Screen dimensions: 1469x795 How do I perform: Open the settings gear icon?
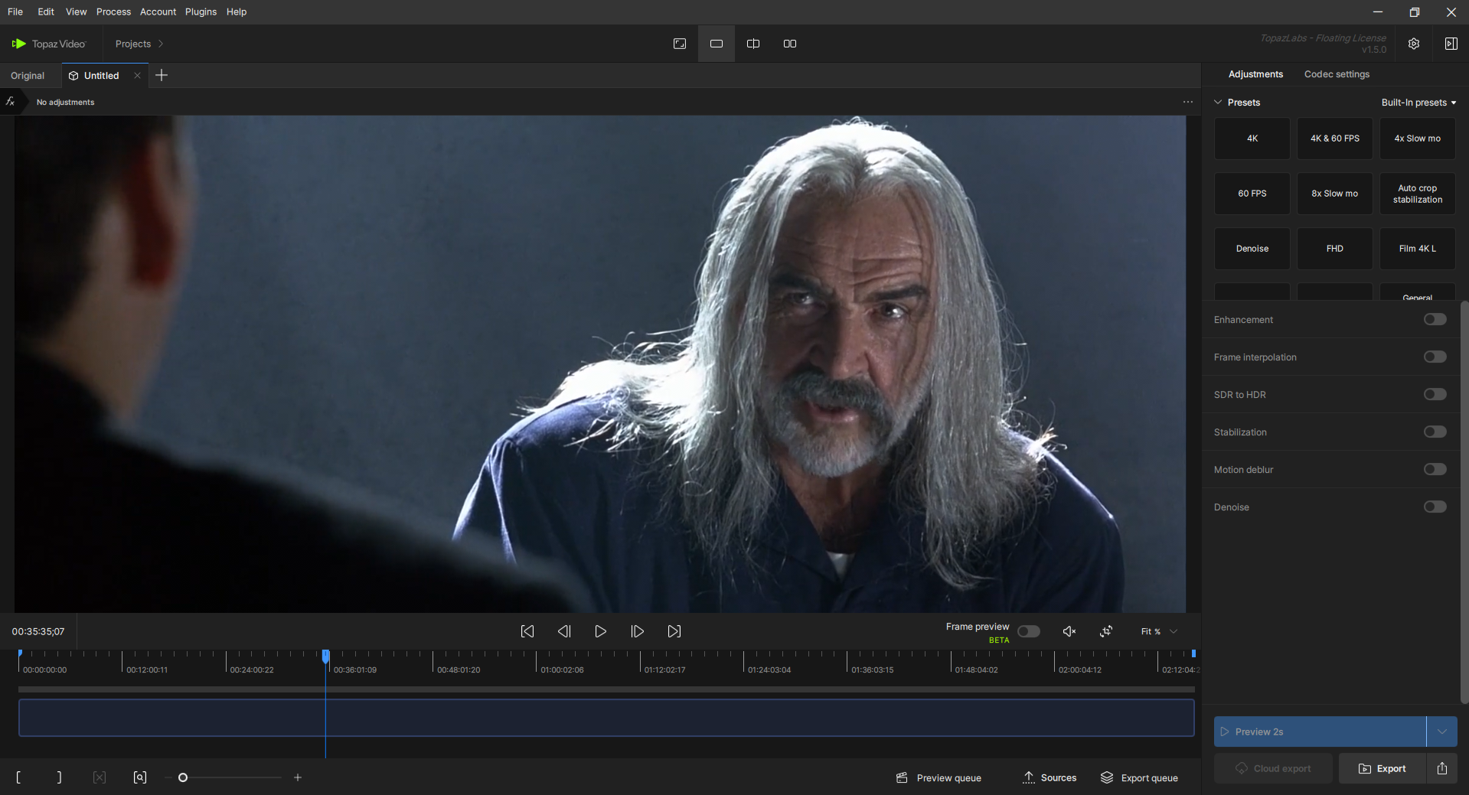1414,44
